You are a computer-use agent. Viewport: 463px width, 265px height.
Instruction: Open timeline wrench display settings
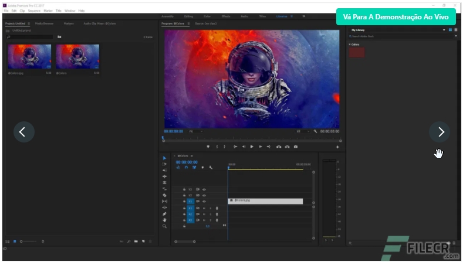point(210,168)
